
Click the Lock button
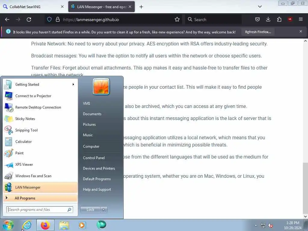[x=90, y=210]
